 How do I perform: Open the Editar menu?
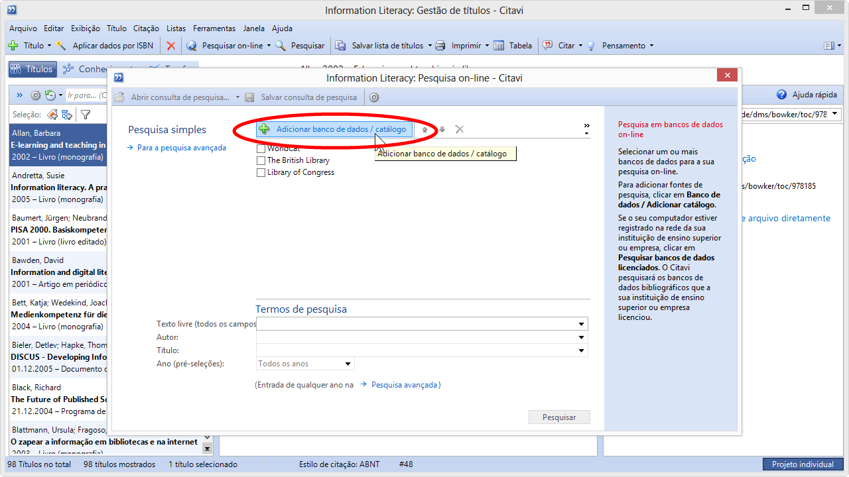[54, 28]
